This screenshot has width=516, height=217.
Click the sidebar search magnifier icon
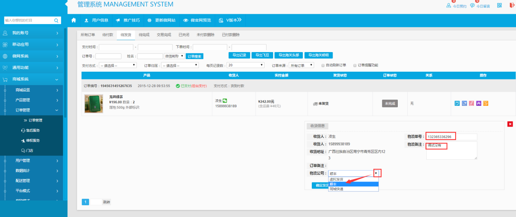56,20
